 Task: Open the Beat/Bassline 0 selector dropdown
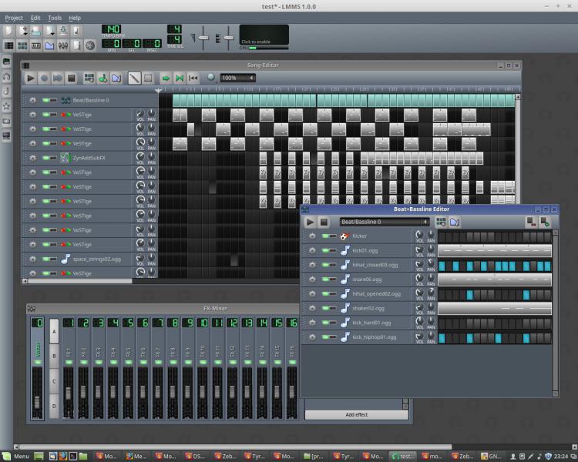coord(384,222)
